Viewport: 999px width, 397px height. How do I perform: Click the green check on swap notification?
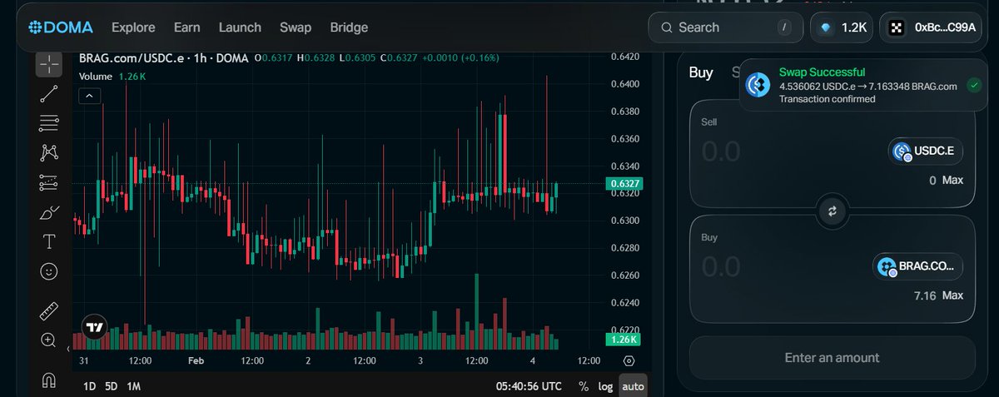tap(973, 84)
